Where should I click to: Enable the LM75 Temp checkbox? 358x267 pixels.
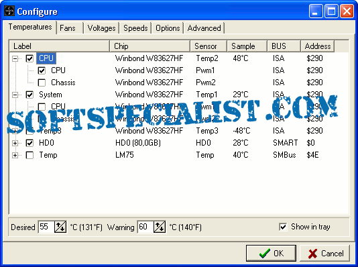coord(29,156)
